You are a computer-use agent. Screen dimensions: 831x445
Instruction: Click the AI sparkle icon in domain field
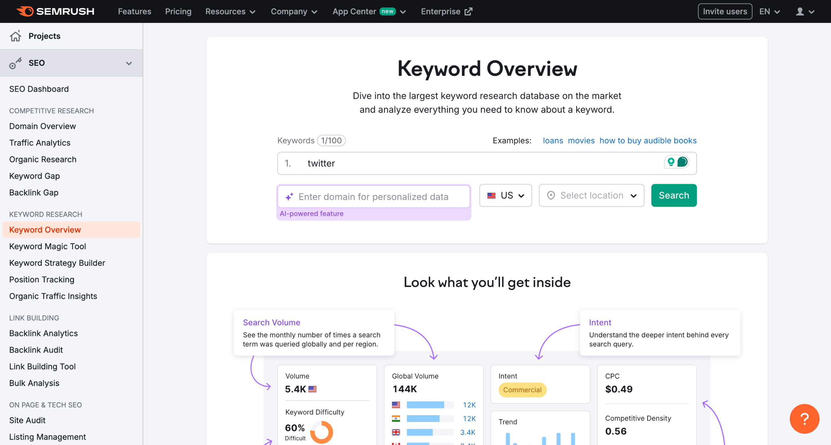289,196
